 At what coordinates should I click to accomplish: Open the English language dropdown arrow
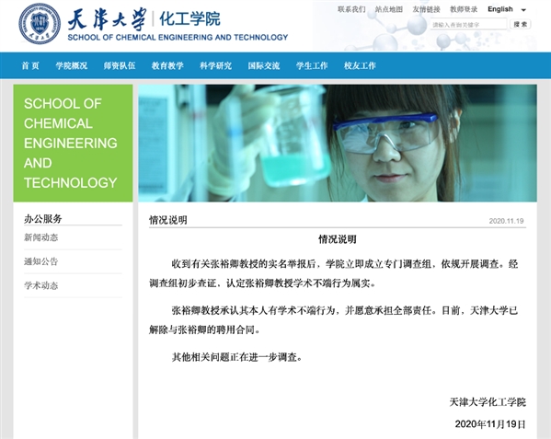click(523, 10)
